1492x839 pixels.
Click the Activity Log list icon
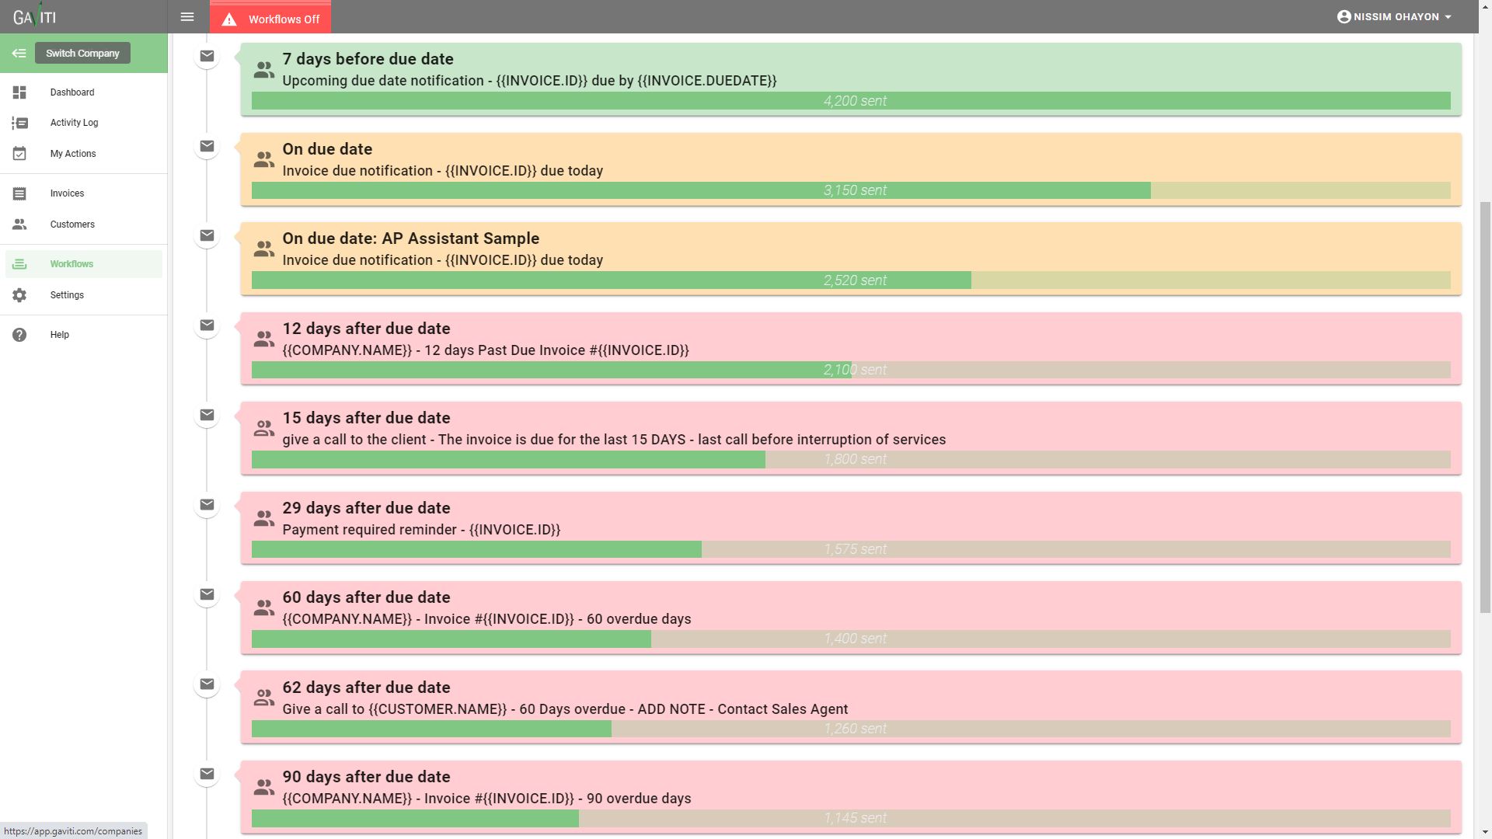(x=19, y=123)
